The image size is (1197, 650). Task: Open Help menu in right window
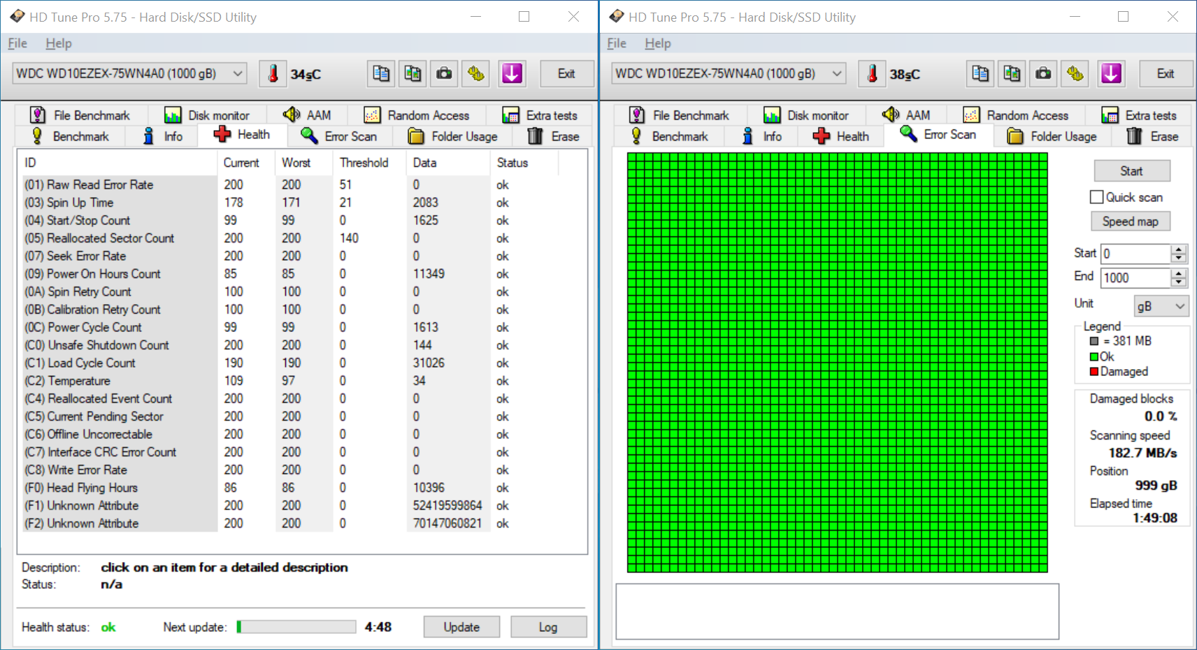coord(658,43)
